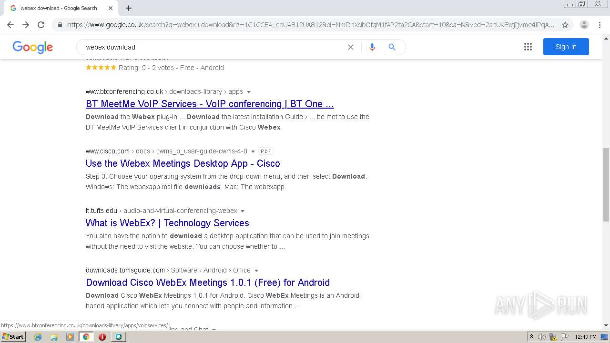The image size is (610, 343).
Task: Open the Google apps grid
Action: 528,47
